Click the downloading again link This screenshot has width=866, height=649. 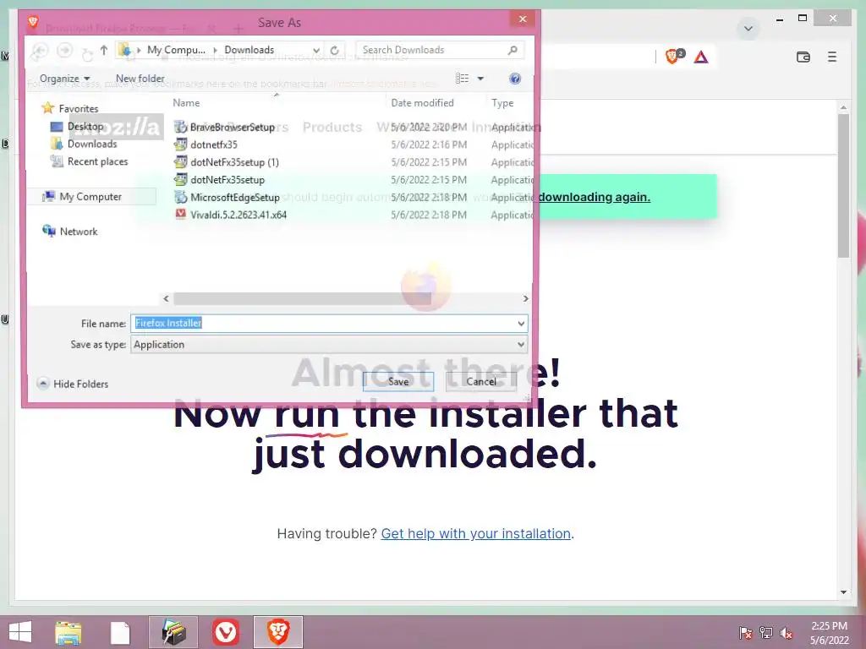(595, 197)
